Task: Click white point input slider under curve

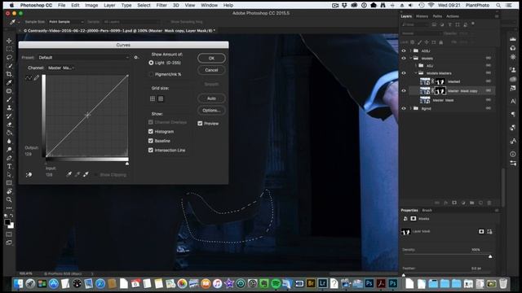Action: click(127, 164)
